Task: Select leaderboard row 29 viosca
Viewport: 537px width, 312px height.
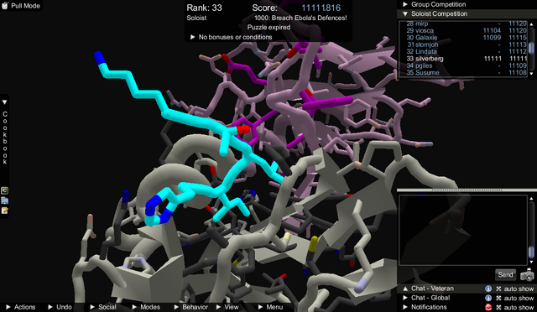Action: tap(463, 30)
